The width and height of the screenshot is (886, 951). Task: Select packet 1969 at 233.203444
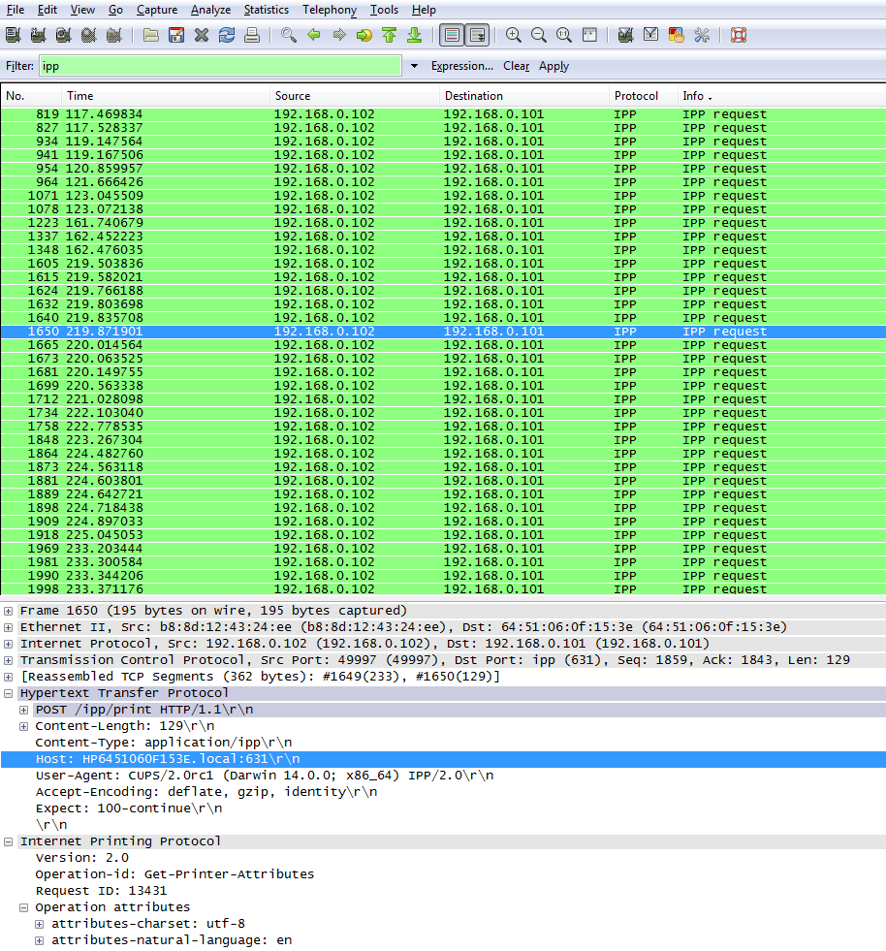(x=443, y=549)
